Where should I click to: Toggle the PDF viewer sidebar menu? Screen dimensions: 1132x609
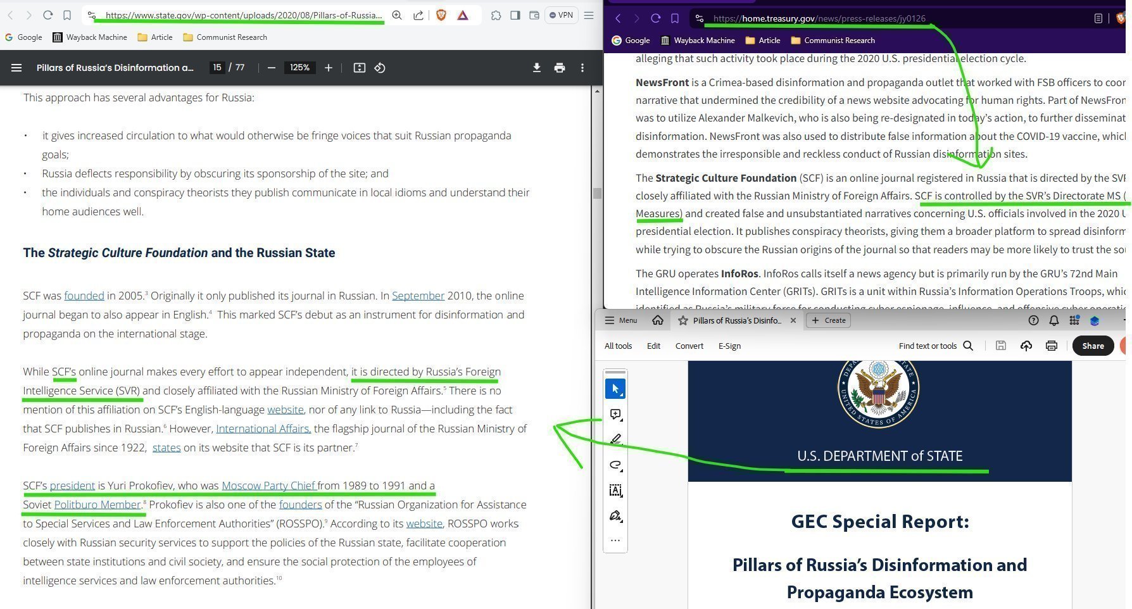point(16,68)
